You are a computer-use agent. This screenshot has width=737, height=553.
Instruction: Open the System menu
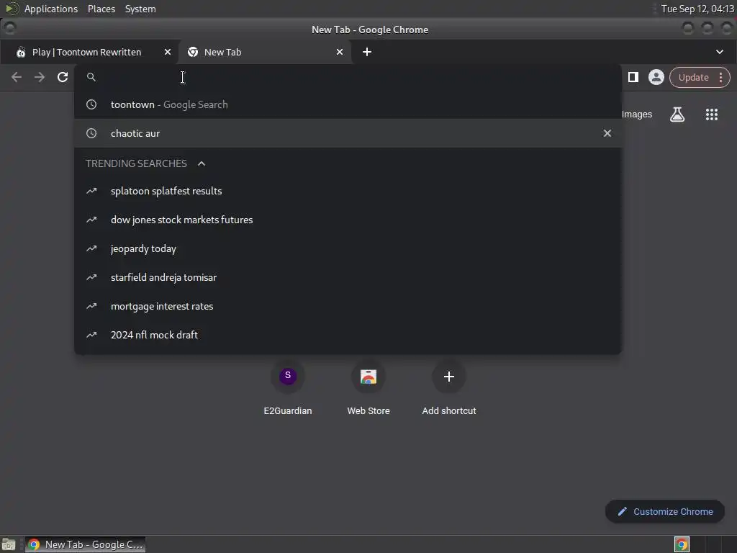(140, 9)
